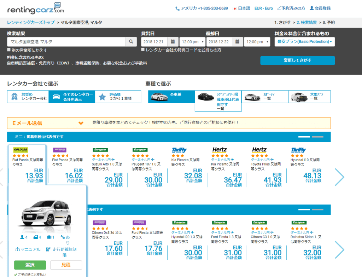Select the rating order 5 to 1 star tab
This screenshot has width=362, height=277.
tap(118, 97)
